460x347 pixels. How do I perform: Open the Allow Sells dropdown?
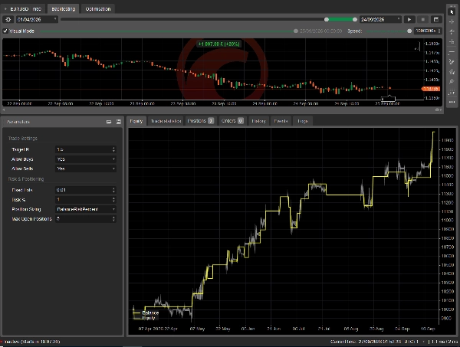(x=86, y=169)
